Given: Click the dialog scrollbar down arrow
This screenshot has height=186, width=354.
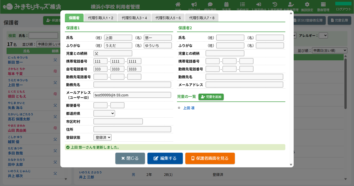Looking at the screenshot, I should [x=291, y=165].
